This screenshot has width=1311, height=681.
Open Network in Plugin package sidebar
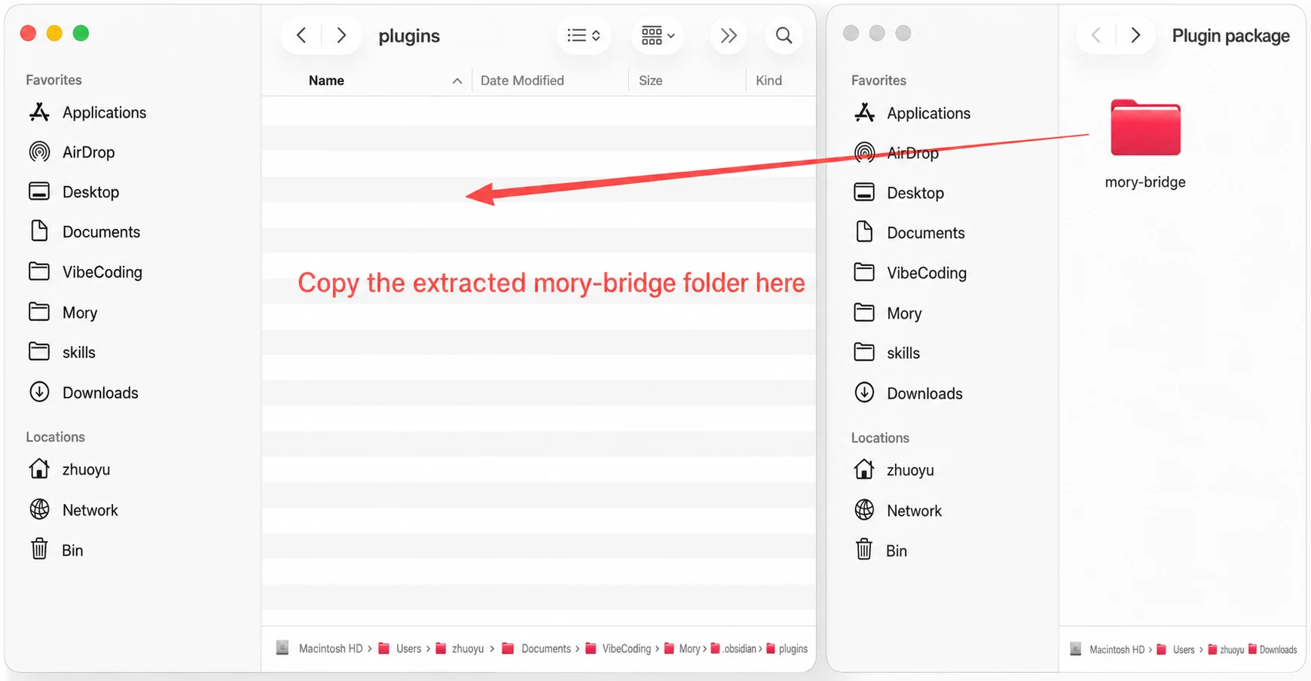[898, 511]
